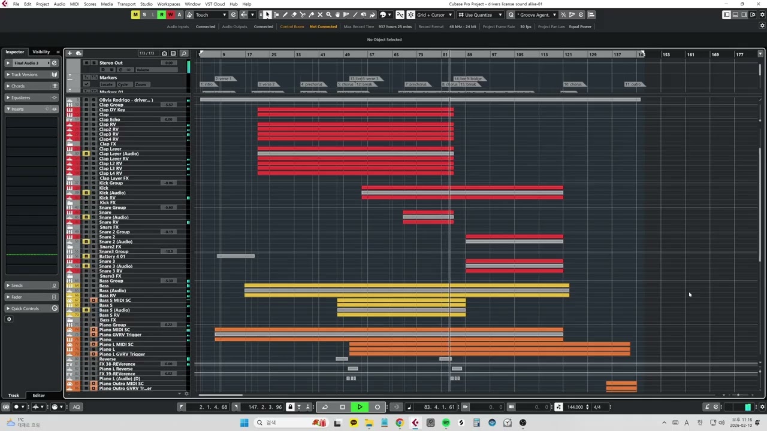Expand the Sends inspector section
The height and width of the screenshot is (431, 767).
[x=8, y=286]
